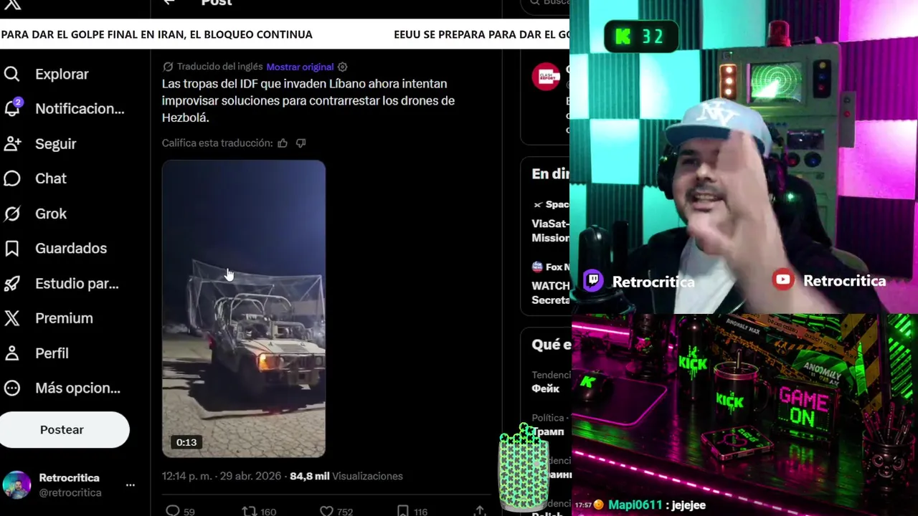Click the post timestamp 12:14 p. m.
Viewport: 918px width, 516px height.
coord(188,476)
